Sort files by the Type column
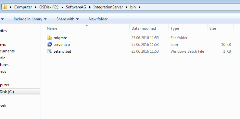 (x=188, y=28)
